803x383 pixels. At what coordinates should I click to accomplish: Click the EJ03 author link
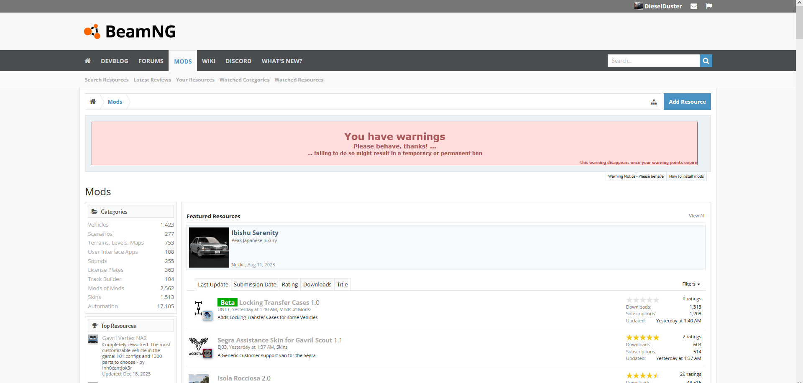click(x=222, y=347)
